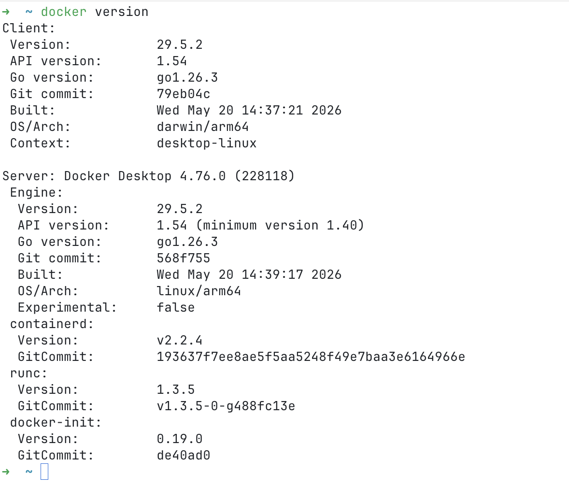Click the cursor block at bottom prompt

click(x=44, y=471)
